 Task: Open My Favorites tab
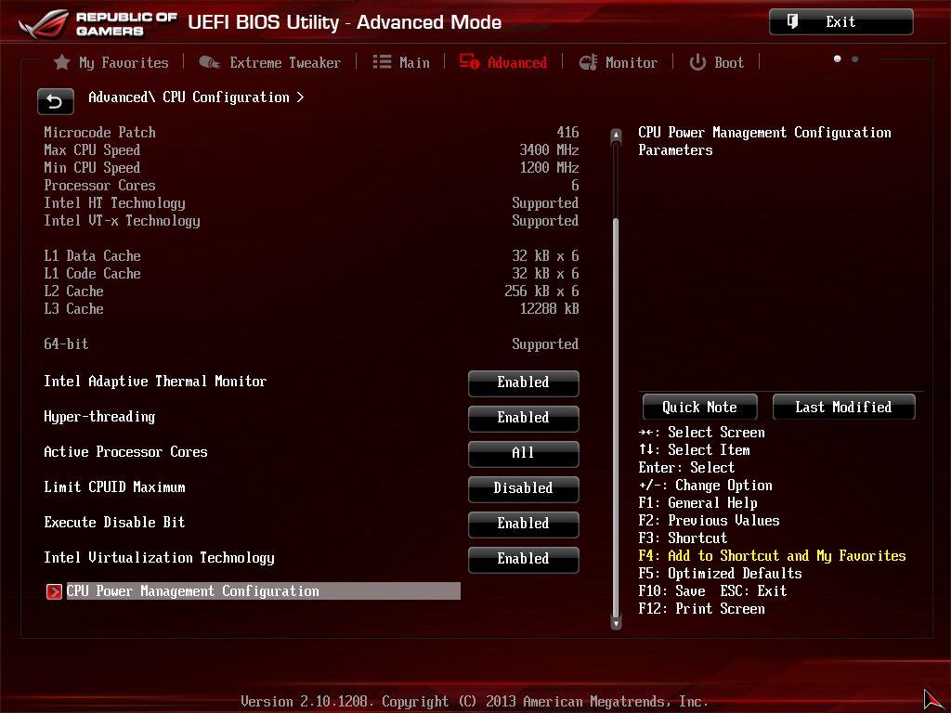pos(111,62)
